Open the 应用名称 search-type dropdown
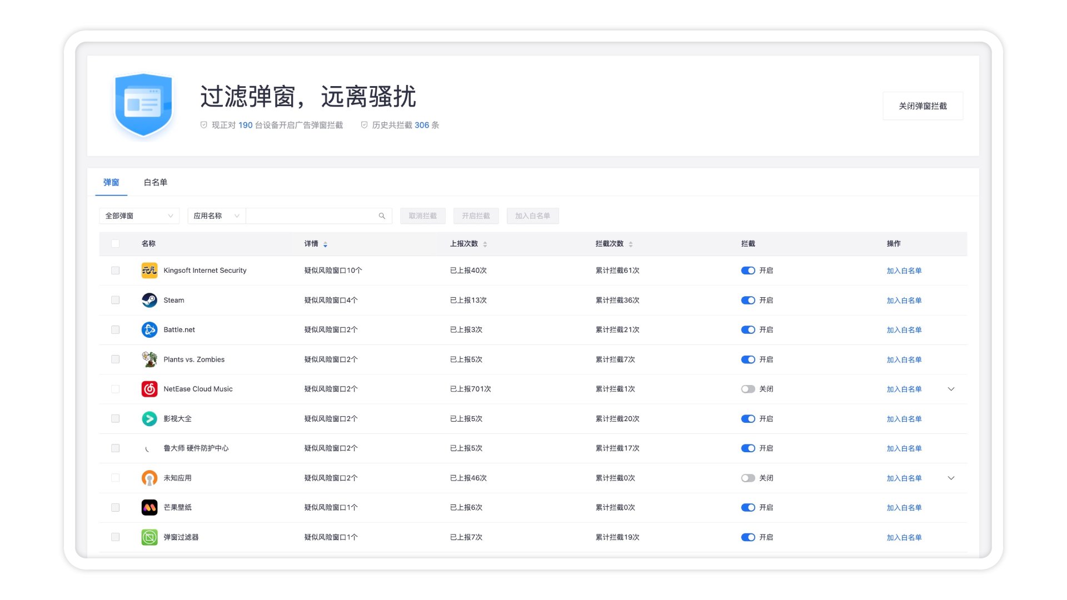This screenshot has width=1067, height=600. [x=216, y=216]
